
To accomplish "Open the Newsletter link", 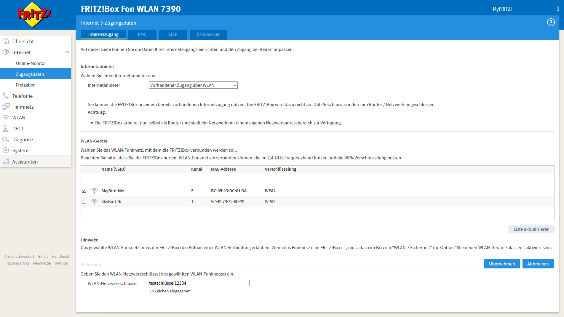I will point(42,263).
